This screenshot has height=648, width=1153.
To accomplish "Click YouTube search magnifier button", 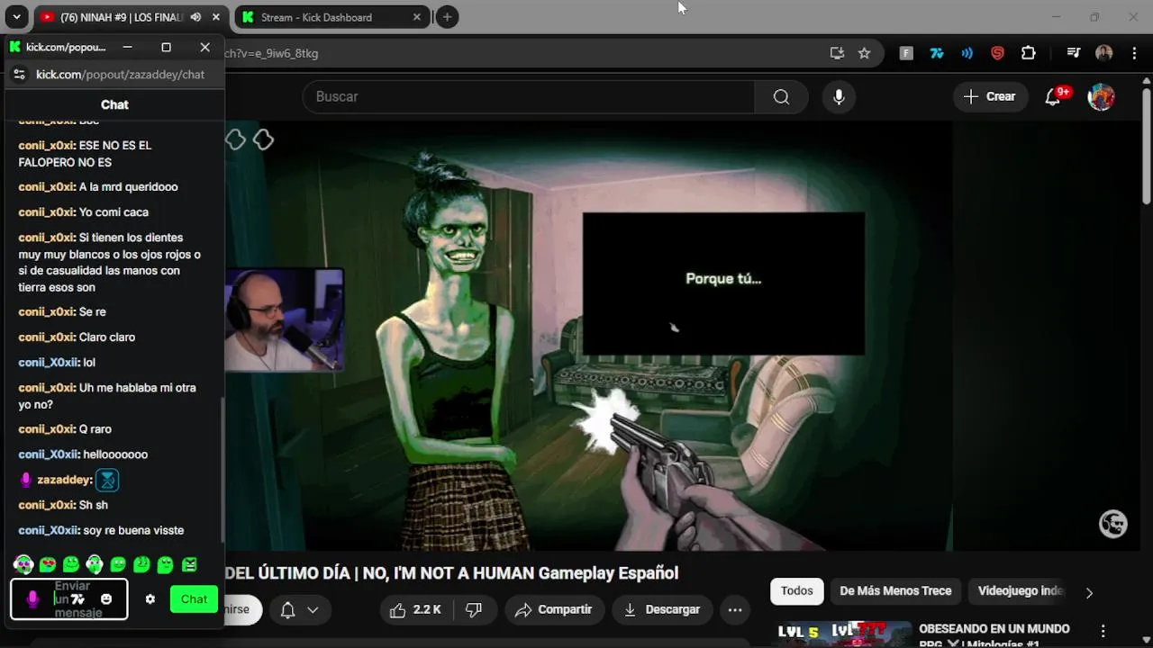I will (x=781, y=96).
